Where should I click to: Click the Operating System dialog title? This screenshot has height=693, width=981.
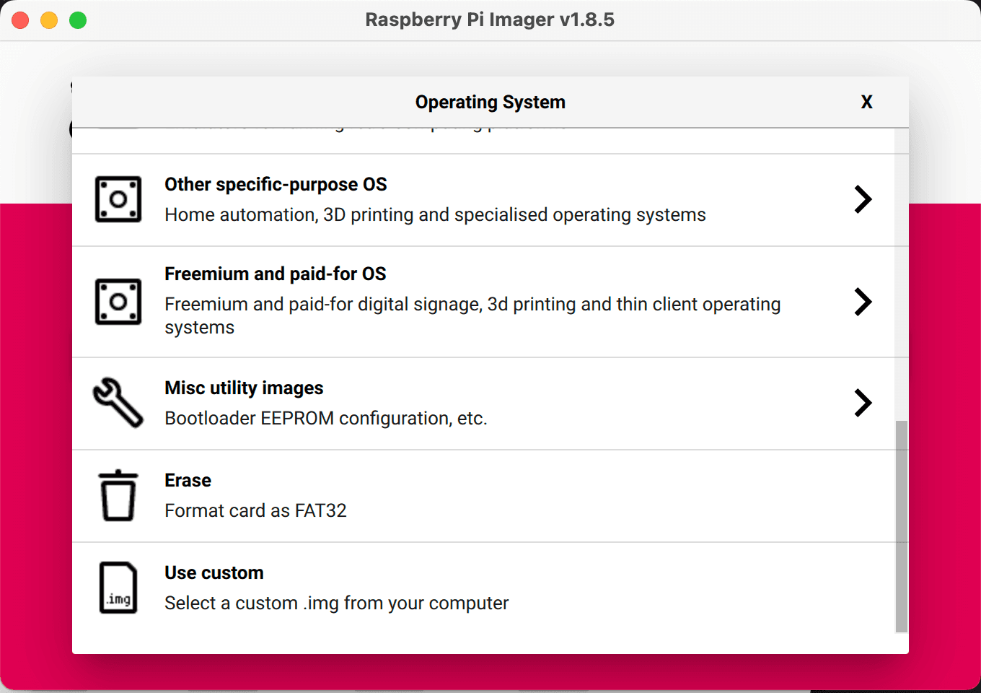click(x=490, y=102)
